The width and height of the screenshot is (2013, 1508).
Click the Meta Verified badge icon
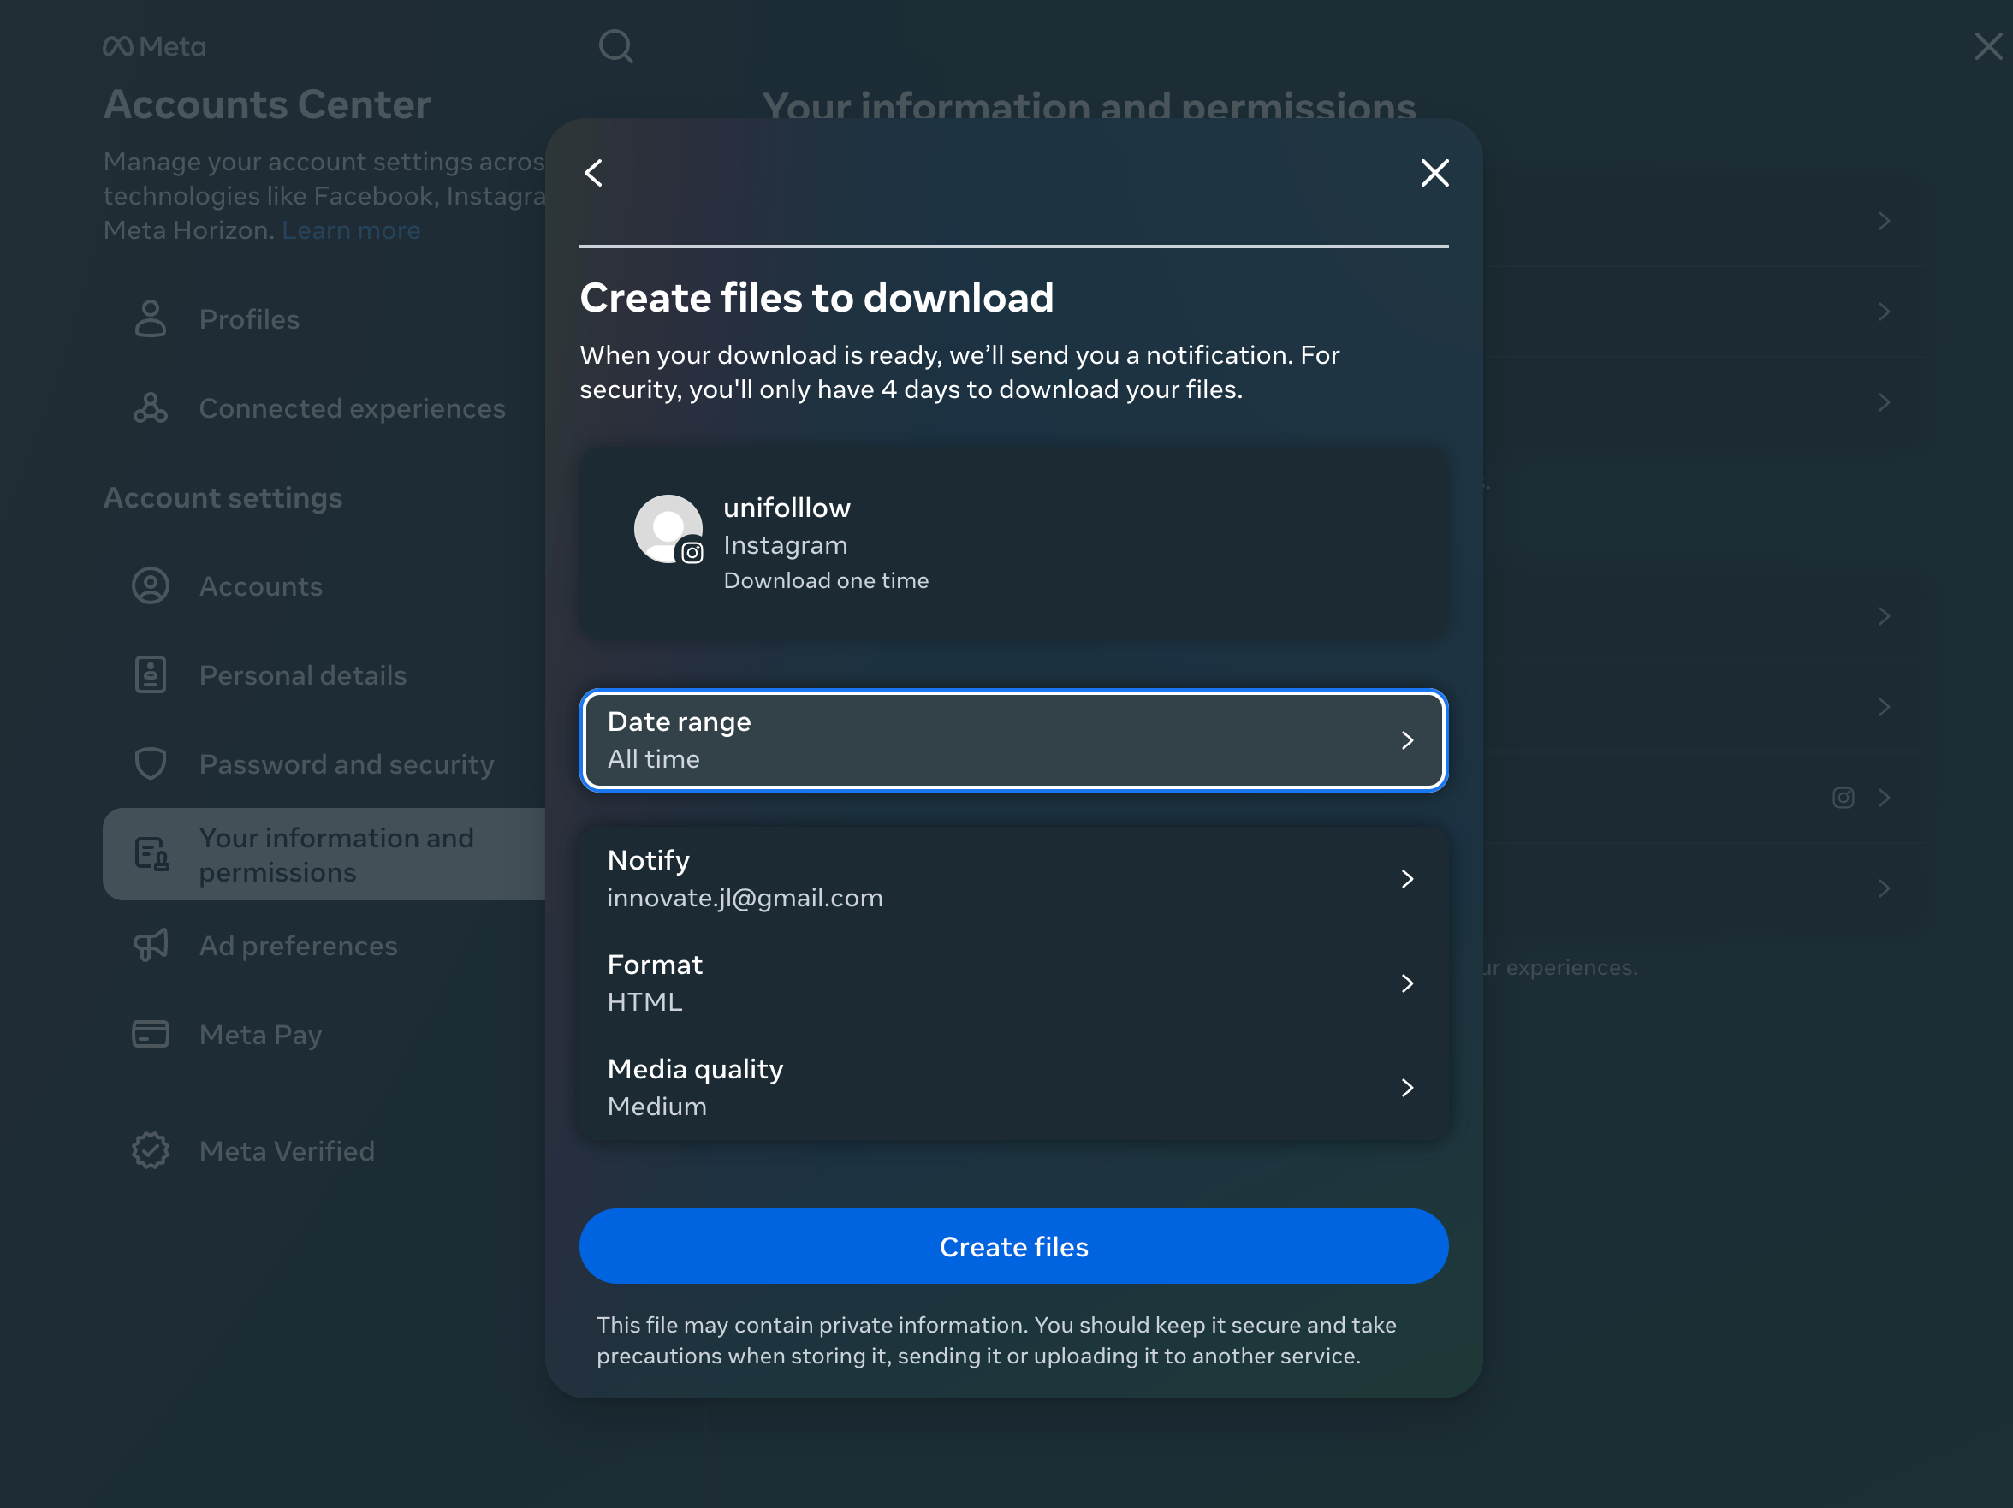click(x=151, y=1151)
